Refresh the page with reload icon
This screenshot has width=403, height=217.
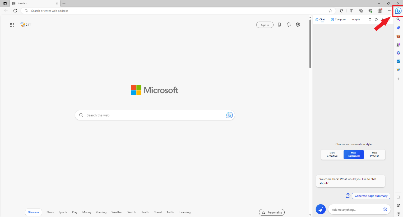tap(15, 11)
